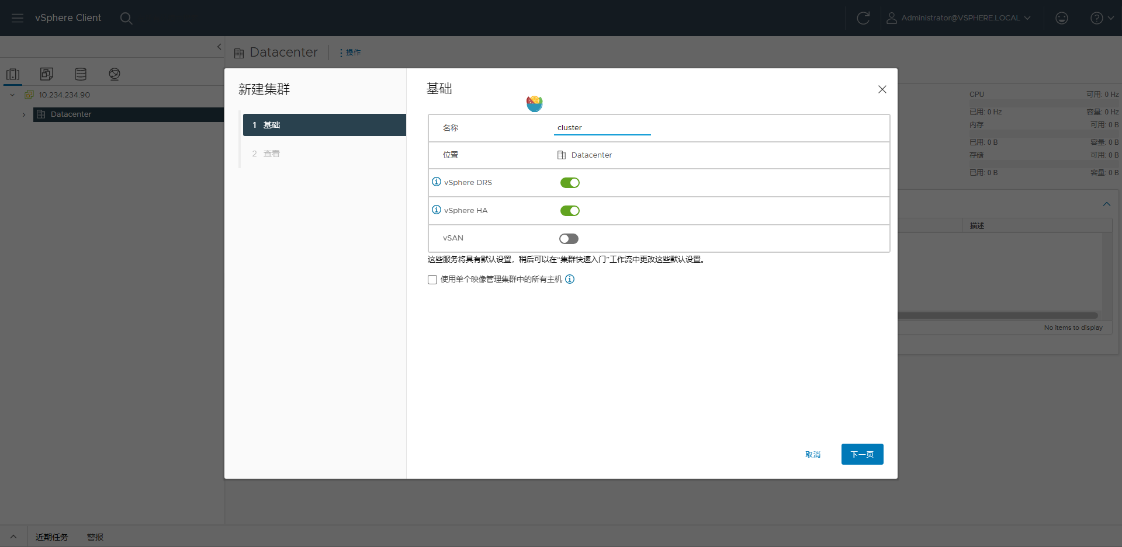Turn off the vSphere HA toggle
The width and height of the screenshot is (1122, 547).
click(570, 211)
